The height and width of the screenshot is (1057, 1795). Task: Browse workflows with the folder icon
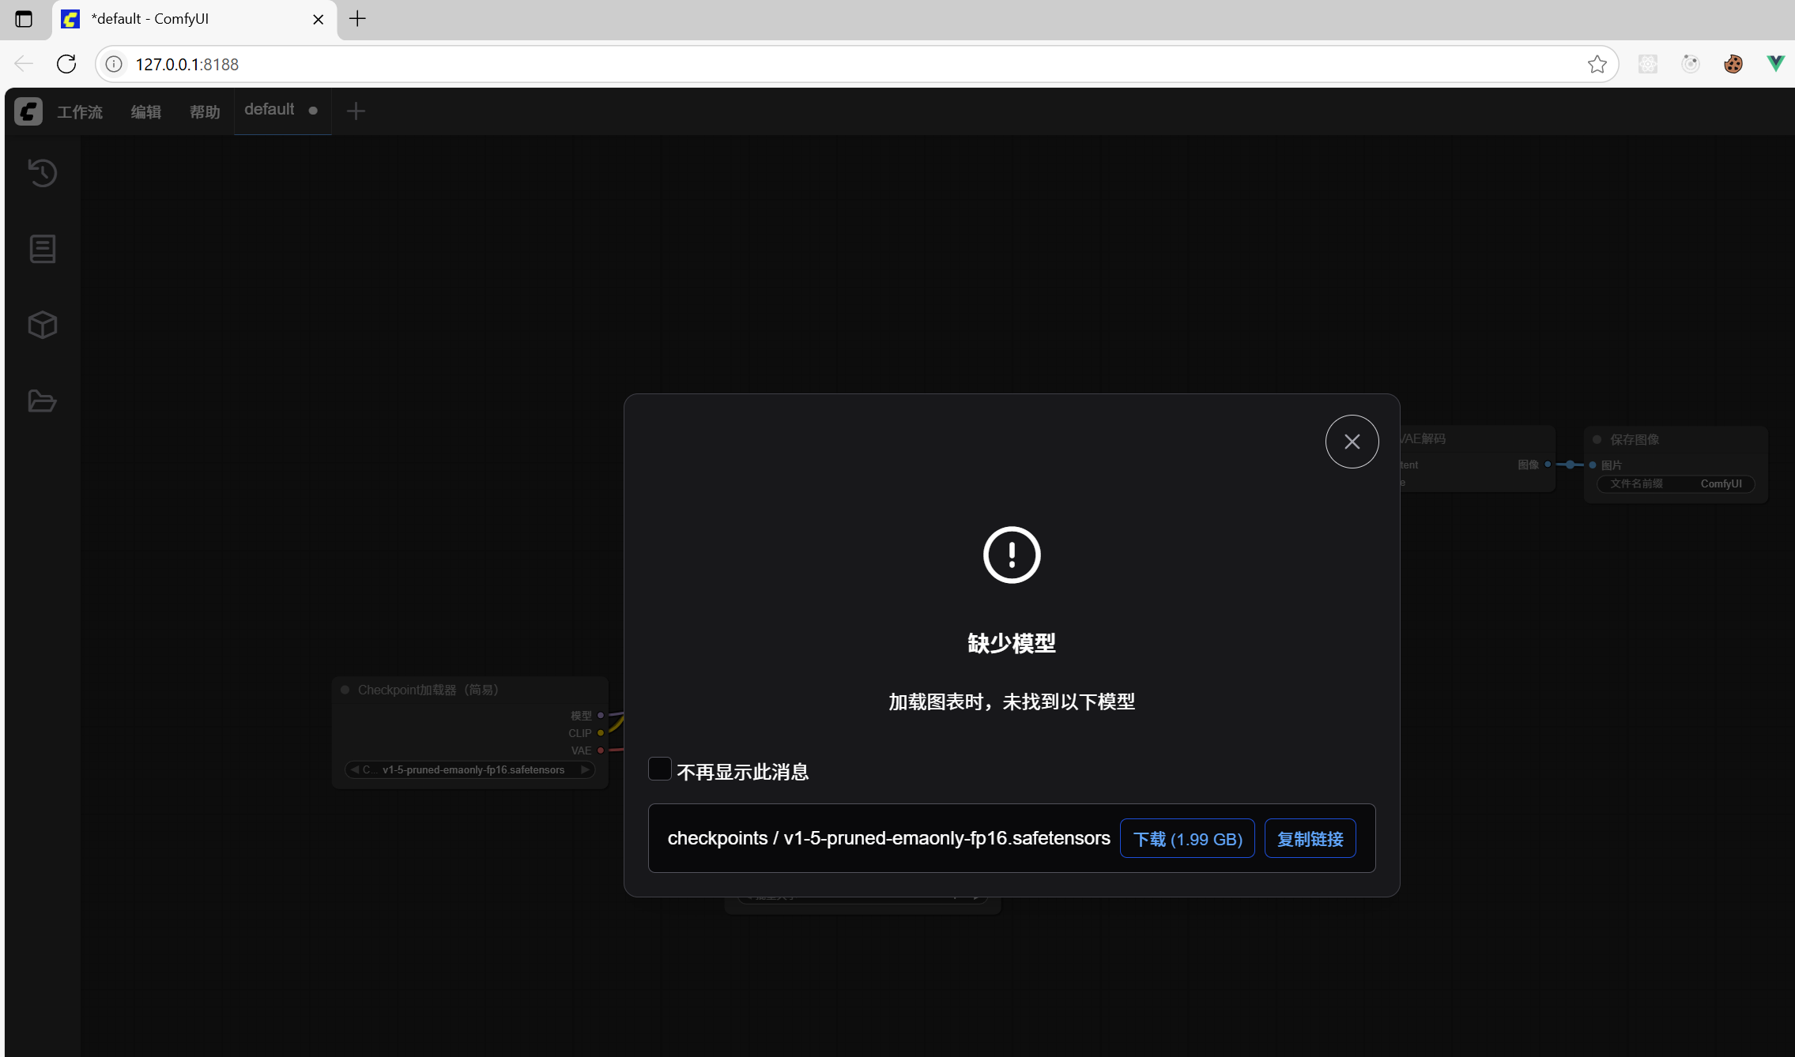(41, 401)
